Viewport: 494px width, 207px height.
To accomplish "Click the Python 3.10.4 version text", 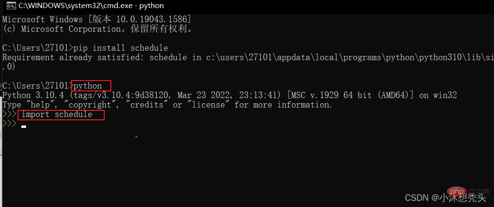I will click(x=31, y=95).
